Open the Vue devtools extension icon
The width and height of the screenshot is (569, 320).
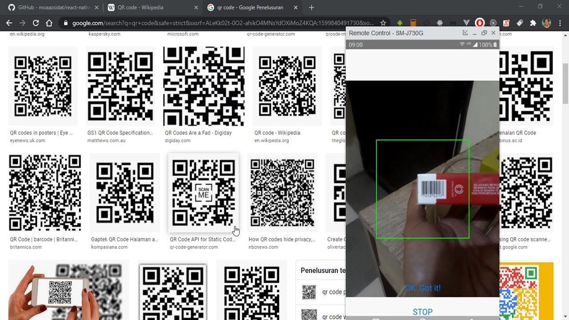[466, 23]
